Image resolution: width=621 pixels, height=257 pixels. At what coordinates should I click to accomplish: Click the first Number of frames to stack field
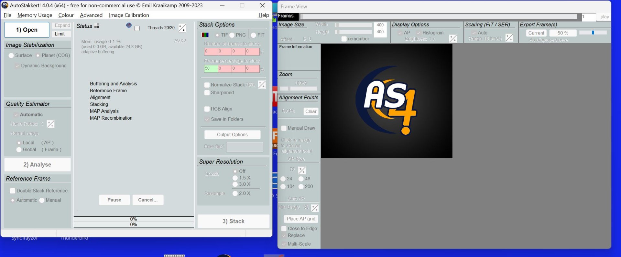pos(211,52)
